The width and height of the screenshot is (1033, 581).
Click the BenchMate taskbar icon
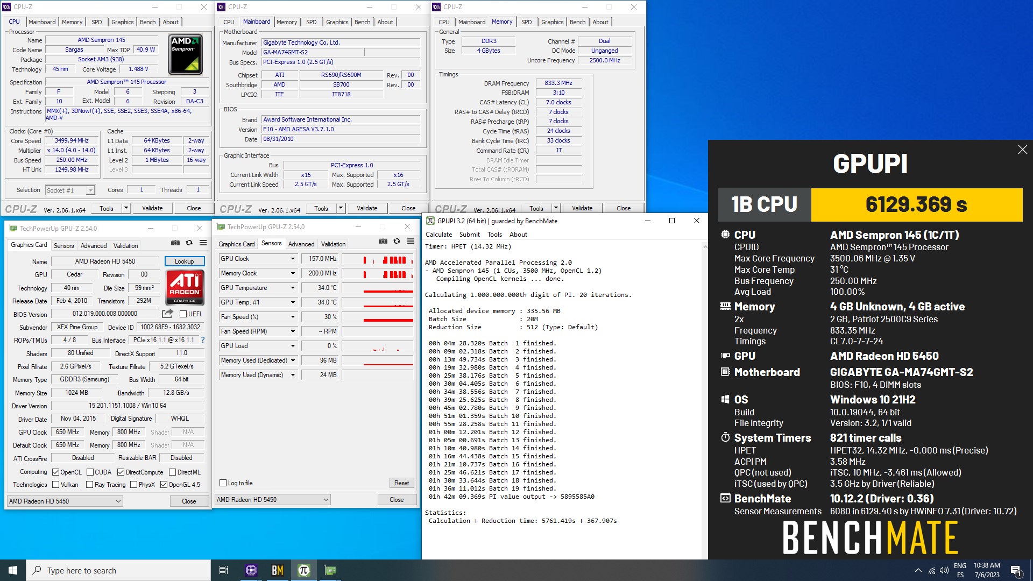pyautogui.click(x=278, y=570)
